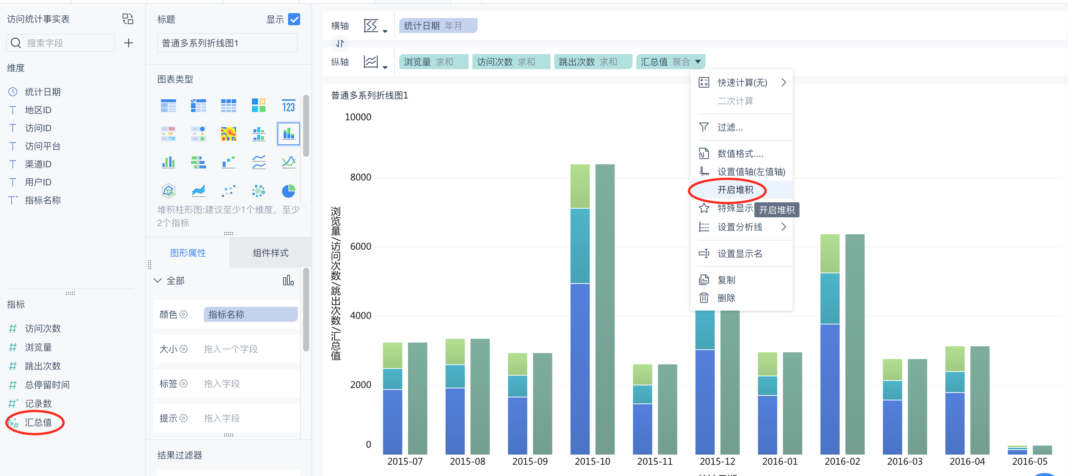
Task: Click 统计日期 年月 field pill
Action: click(x=438, y=26)
